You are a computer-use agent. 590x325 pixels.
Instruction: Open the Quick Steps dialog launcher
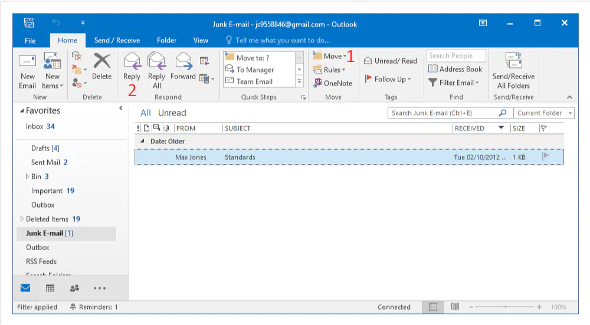point(303,97)
